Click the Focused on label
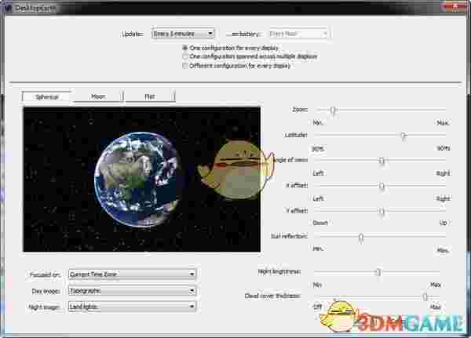This screenshot has width=471, height=338. pyautogui.click(x=45, y=274)
